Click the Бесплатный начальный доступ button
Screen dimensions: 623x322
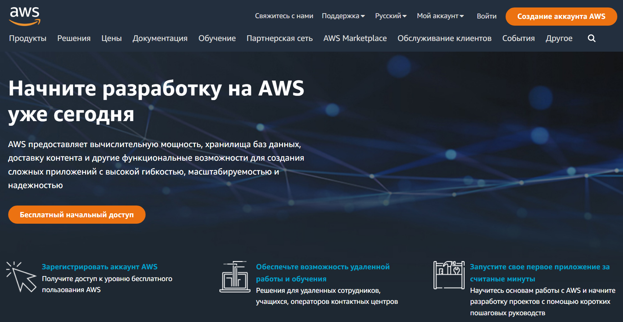click(77, 215)
